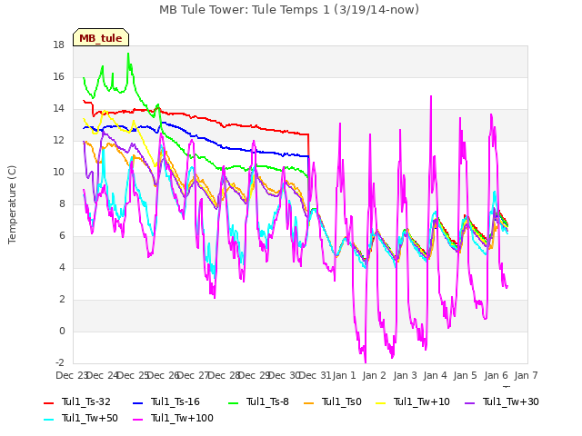Click the Jan 1 x-axis tick label
The height and width of the screenshot is (436, 582).
pos(344,375)
